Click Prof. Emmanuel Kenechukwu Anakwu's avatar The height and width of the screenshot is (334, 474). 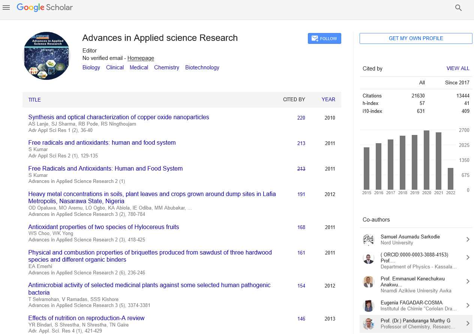(369, 282)
